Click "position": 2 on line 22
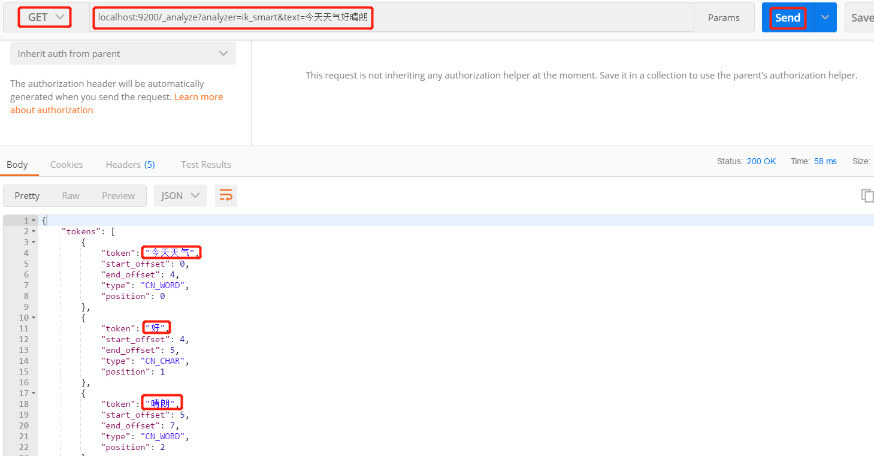The image size is (874, 456). tap(133, 447)
